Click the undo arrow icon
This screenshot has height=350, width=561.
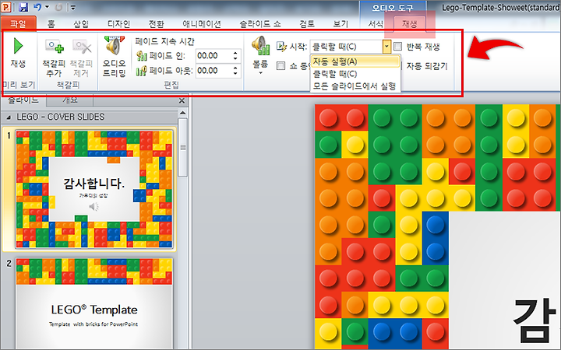(x=37, y=7)
